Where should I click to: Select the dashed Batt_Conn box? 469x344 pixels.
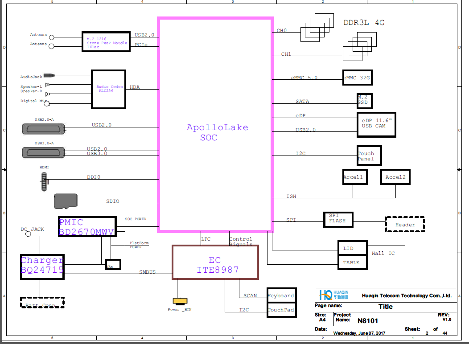[x=42, y=303]
